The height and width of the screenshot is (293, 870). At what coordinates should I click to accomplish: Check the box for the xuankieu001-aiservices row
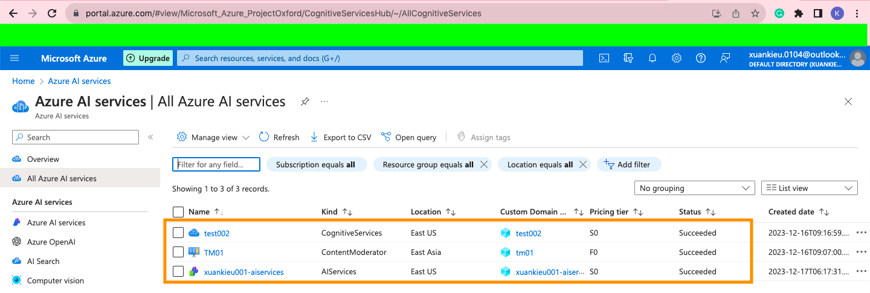(178, 271)
